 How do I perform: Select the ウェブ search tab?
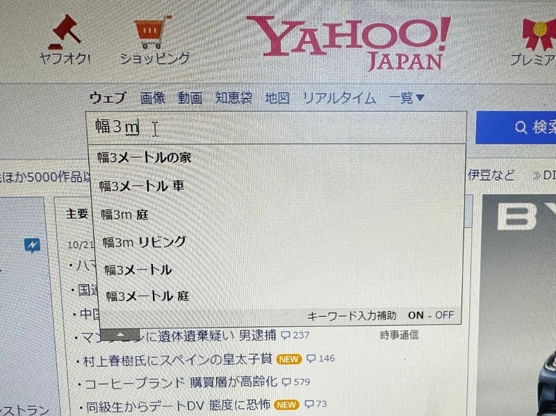108,98
